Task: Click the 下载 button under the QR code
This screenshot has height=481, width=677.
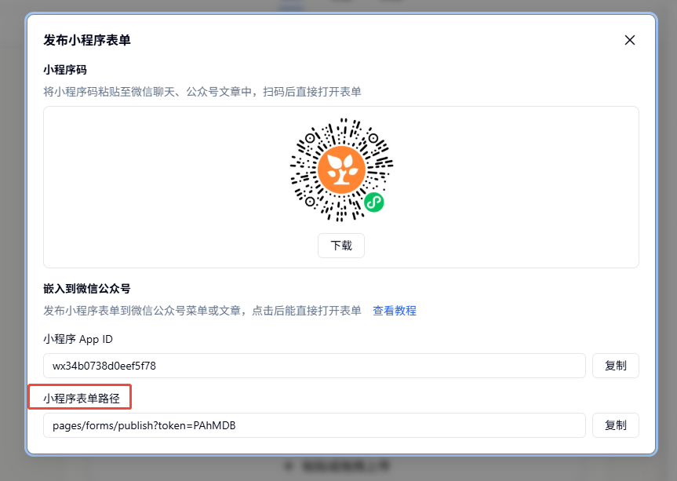Action: (341, 246)
